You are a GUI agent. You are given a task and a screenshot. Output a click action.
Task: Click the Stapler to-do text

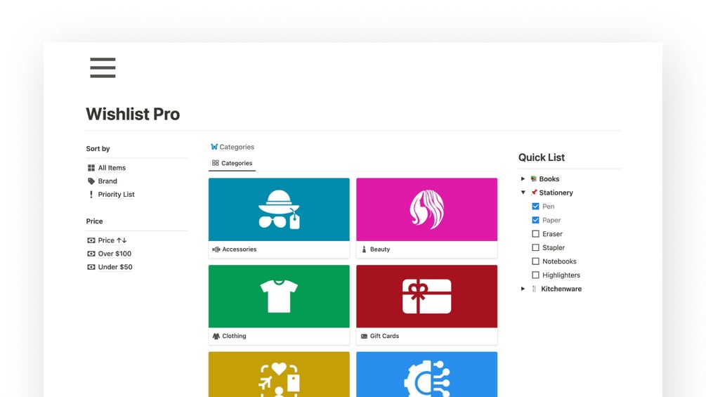[554, 247]
